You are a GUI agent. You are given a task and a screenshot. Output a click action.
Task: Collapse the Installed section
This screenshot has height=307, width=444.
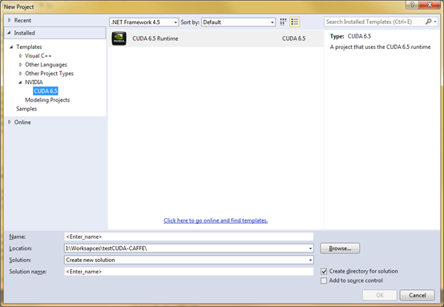click(9, 33)
